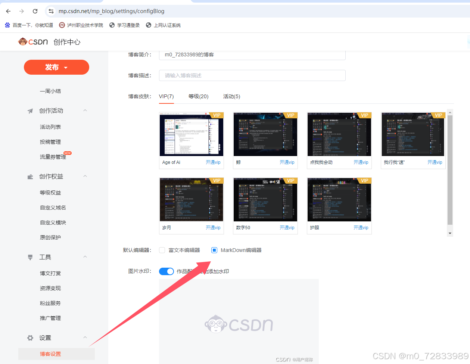This screenshot has height=364, width=470.
Task: Open 投稿管理 in sidebar
Action: click(50, 142)
